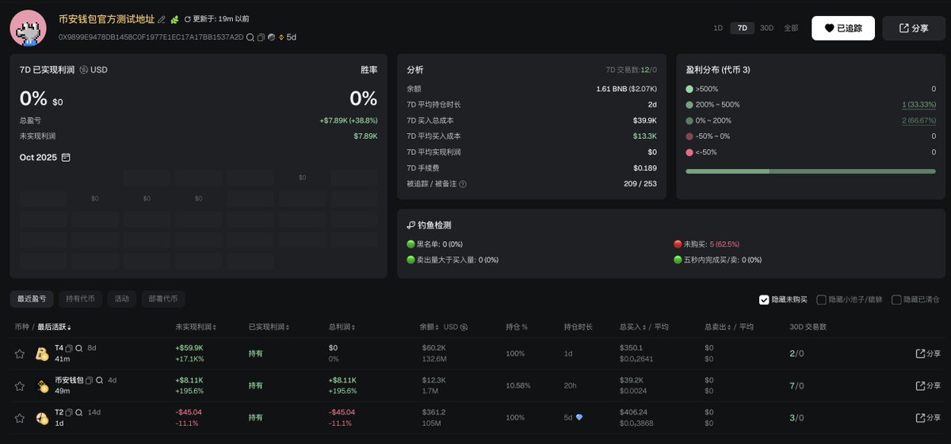Select the 30D time range
This screenshot has width=951, height=444.
766,28
